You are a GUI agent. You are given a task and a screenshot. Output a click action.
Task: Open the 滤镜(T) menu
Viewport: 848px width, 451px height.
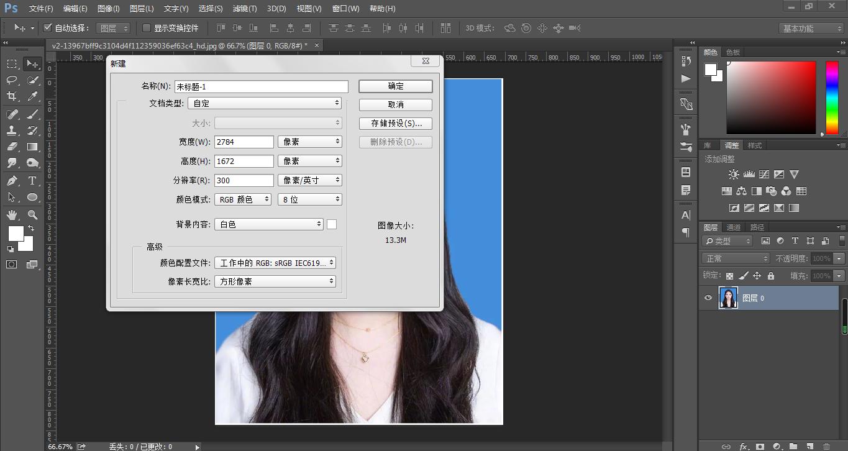click(x=244, y=9)
